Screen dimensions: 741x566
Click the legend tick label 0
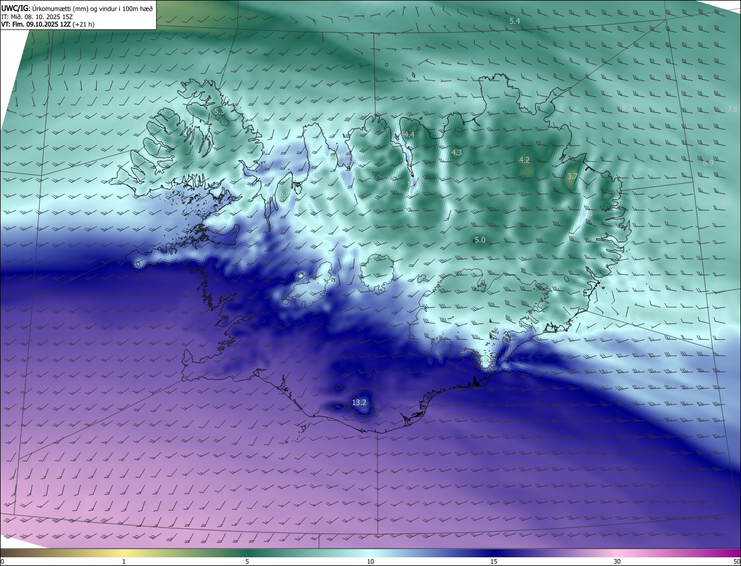click(x=2, y=562)
